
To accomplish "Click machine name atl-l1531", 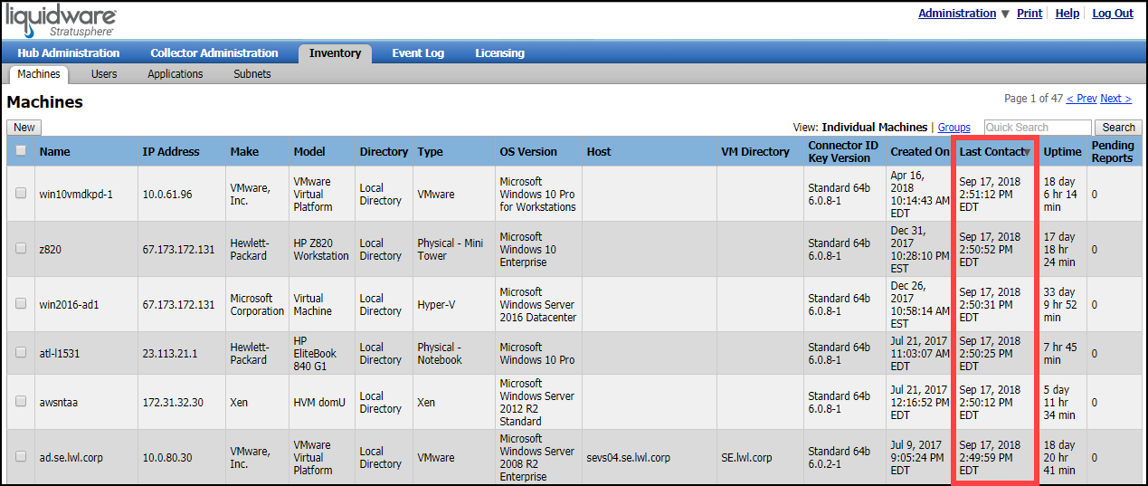I will [60, 354].
